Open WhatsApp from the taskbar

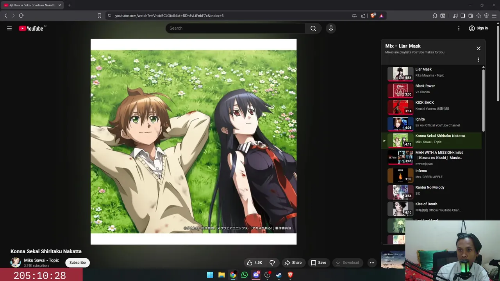pos(245,275)
